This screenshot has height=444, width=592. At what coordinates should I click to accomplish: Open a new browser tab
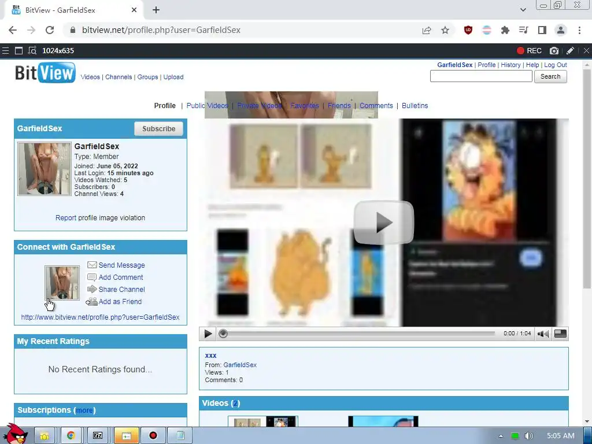(x=156, y=10)
